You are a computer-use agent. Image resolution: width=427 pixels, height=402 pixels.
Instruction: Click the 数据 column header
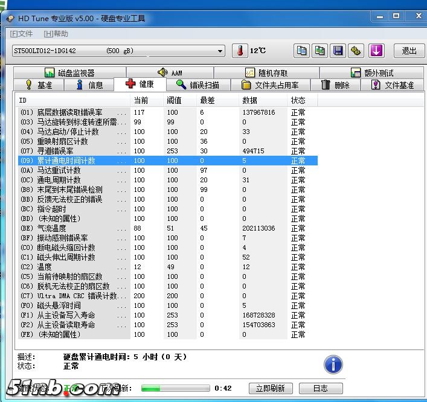pos(263,100)
